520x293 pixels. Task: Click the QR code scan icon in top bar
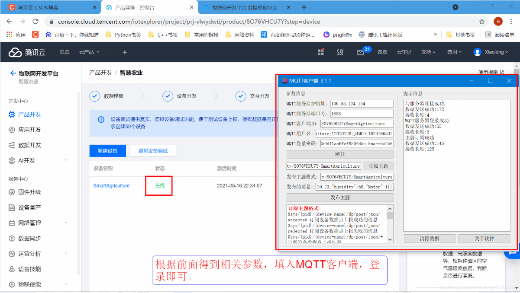pyautogui.click(x=340, y=52)
